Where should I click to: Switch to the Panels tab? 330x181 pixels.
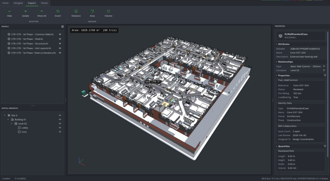point(45,3)
